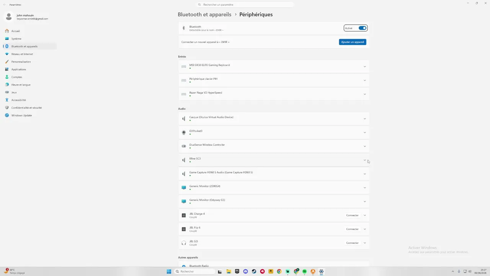This screenshot has width=490, height=276.
Task: Click the Accessibilité figure icon
Action: click(7, 100)
